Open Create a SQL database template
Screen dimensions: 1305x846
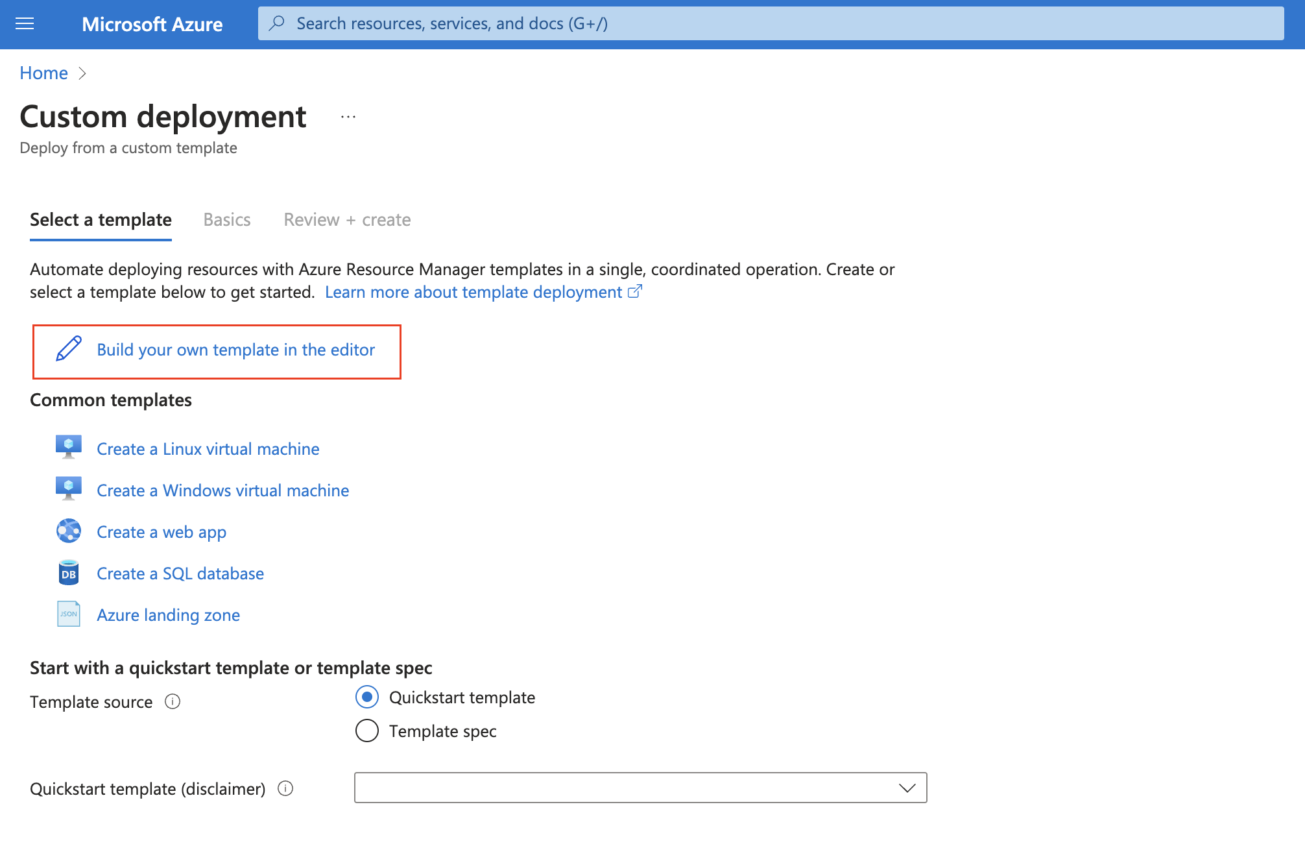pyautogui.click(x=180, y=574)
